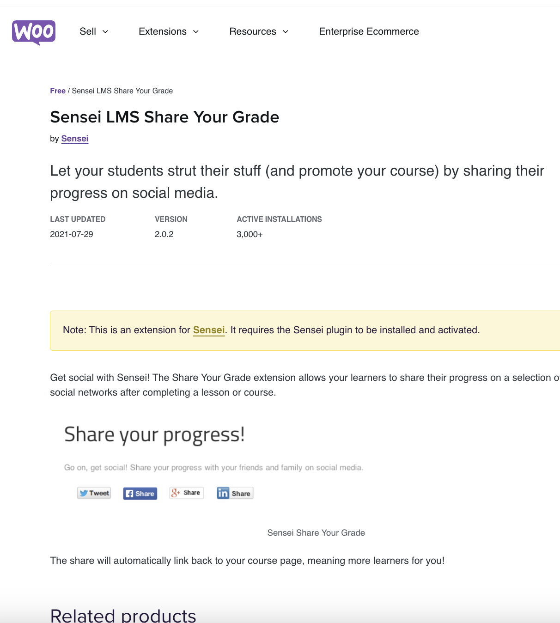Click the Tweet icon in the screenshot
560x623 pixels.
[x=93, y=493]
